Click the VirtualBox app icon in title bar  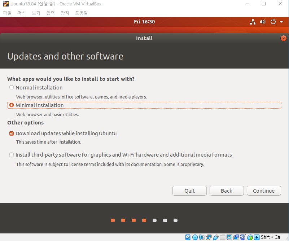click(5, 4)
